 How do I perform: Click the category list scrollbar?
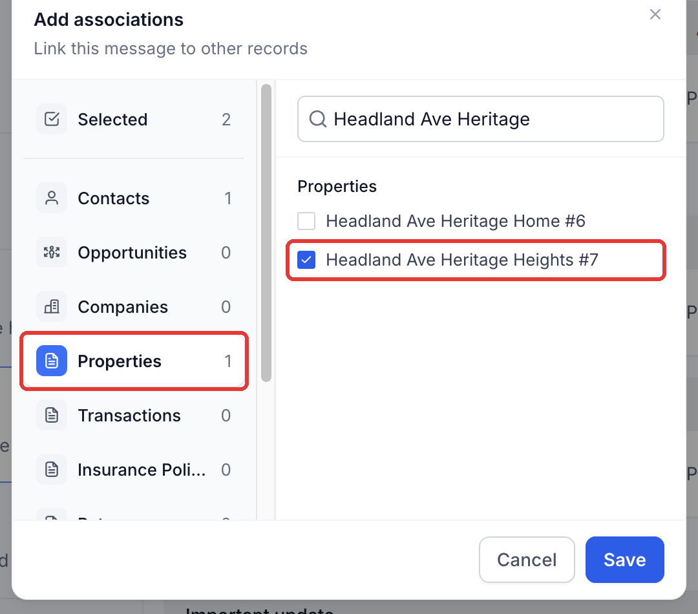[266, 233]
